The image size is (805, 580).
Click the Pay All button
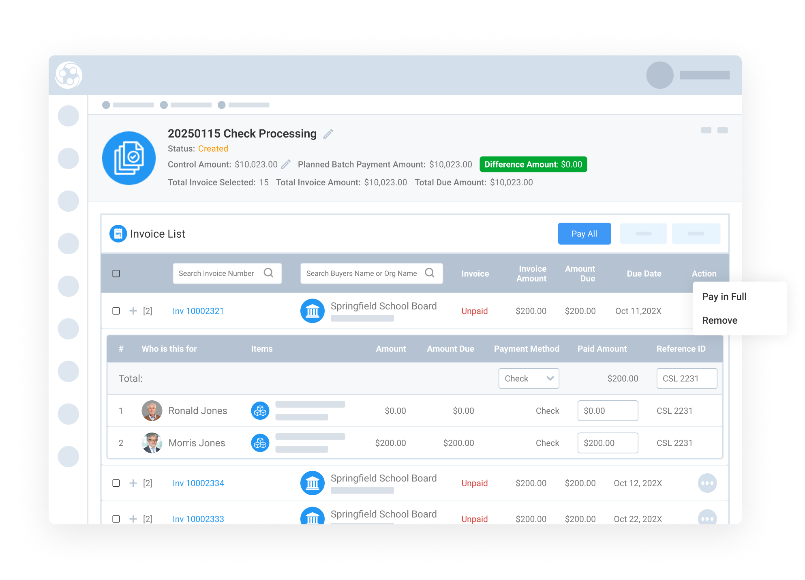[x=584, y=234]
